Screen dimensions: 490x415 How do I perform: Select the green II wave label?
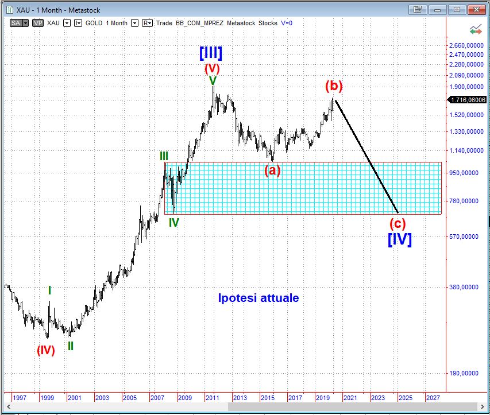[x=71, y=346]
